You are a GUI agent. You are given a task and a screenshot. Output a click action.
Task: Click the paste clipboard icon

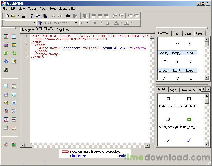tap(45, 16)
